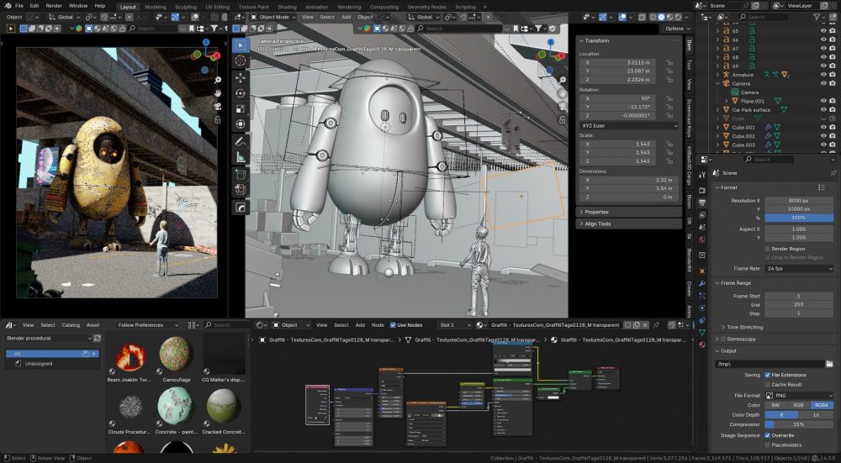Activate the Transform tool in the viewport toolbar

[240, 124]
